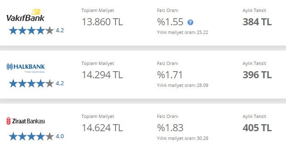Click Halkbank's star rating stars
This screenshot has width=286, height=149.
tap(31, 83)
